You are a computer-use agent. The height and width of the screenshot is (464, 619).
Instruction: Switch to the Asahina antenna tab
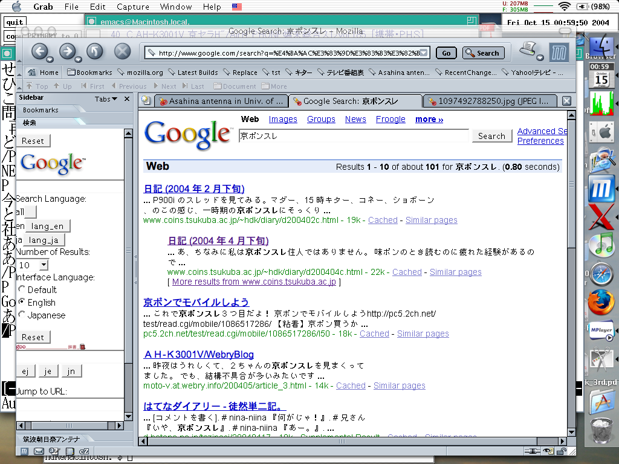(221, 101)
